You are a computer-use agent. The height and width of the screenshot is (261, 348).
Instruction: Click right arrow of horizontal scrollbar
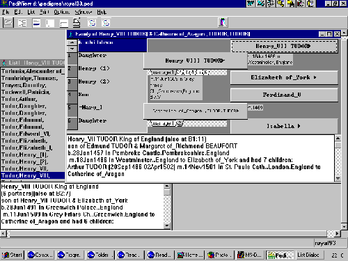(337, 233)
